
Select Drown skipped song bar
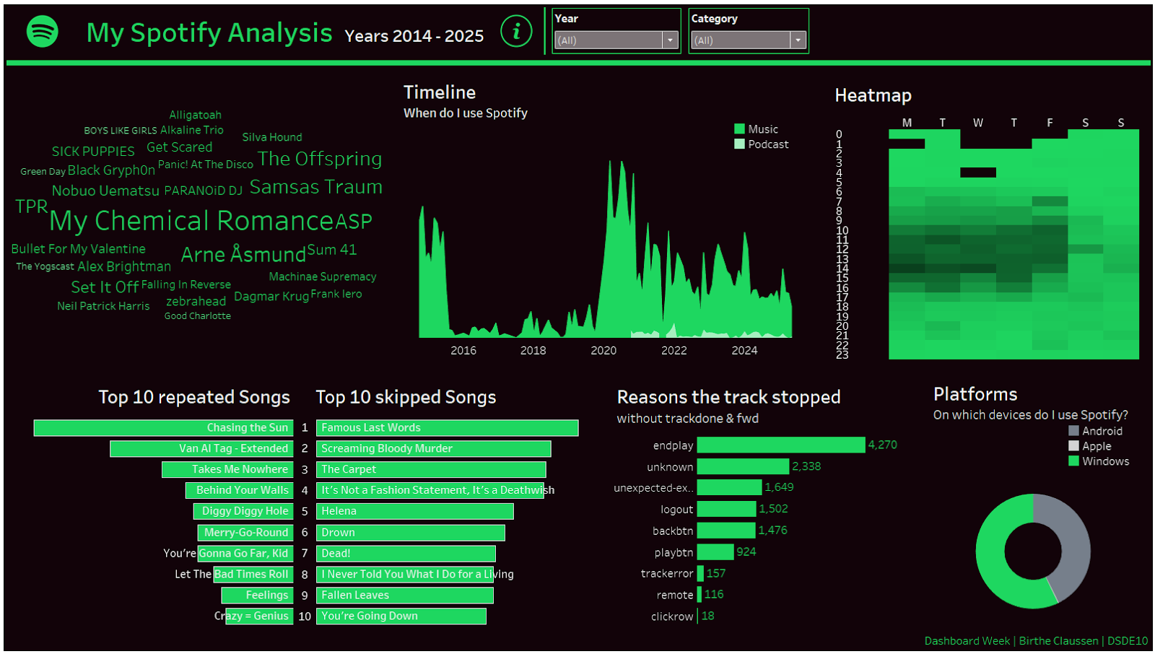[411, 533]
